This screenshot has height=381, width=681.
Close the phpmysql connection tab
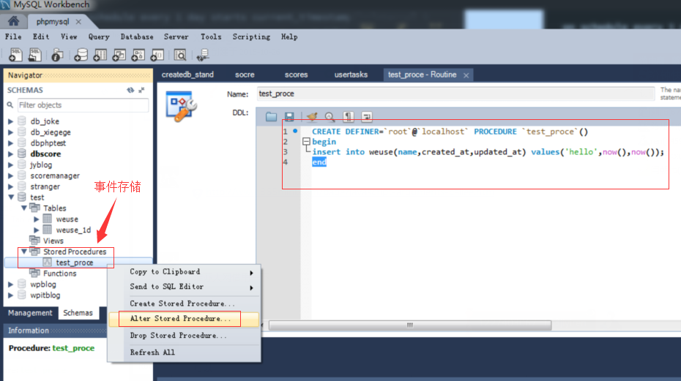pyautogui.click(x=78, y=22)
